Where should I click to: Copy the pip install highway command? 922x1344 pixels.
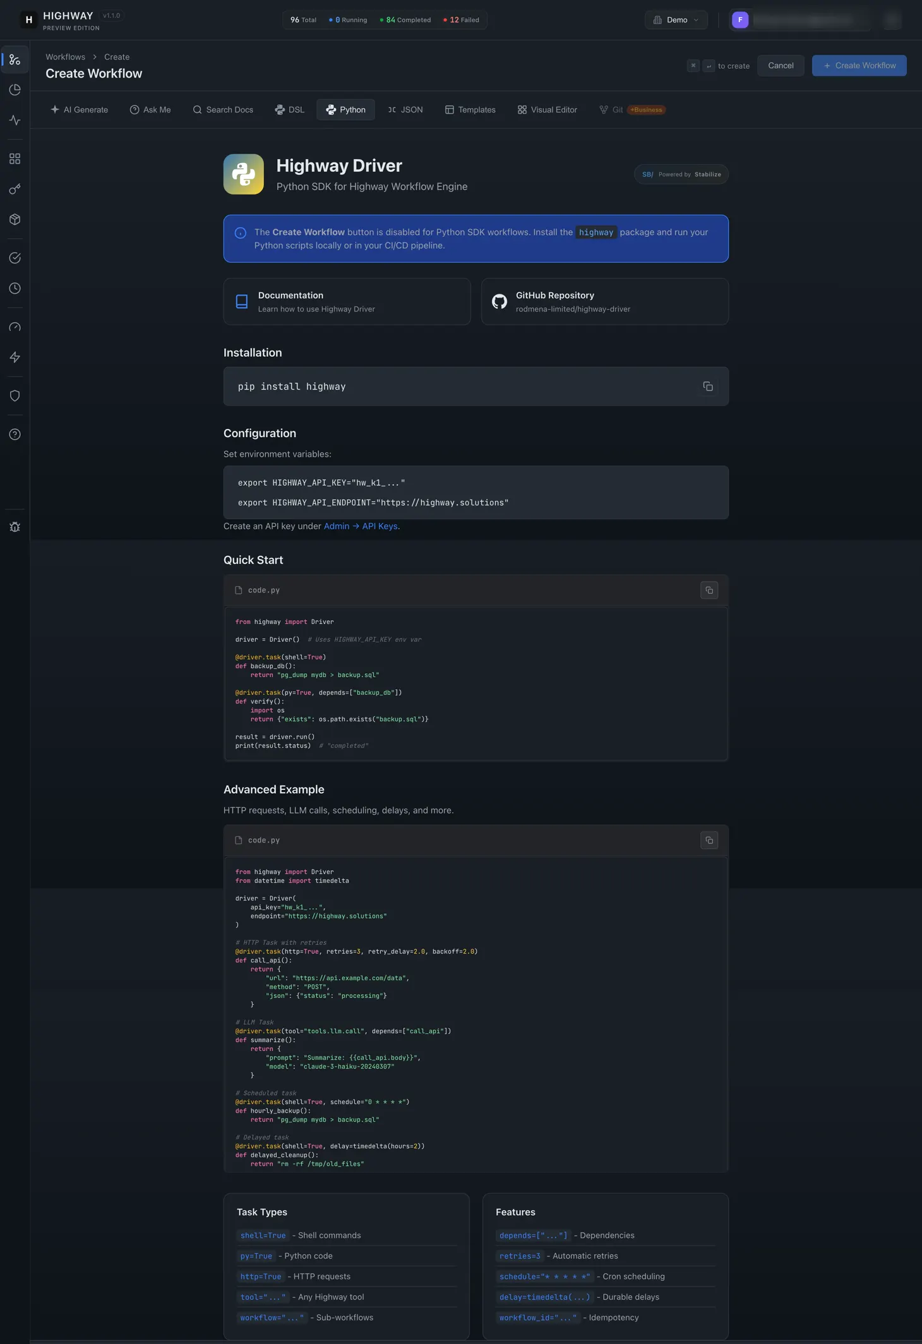(708, 387)
